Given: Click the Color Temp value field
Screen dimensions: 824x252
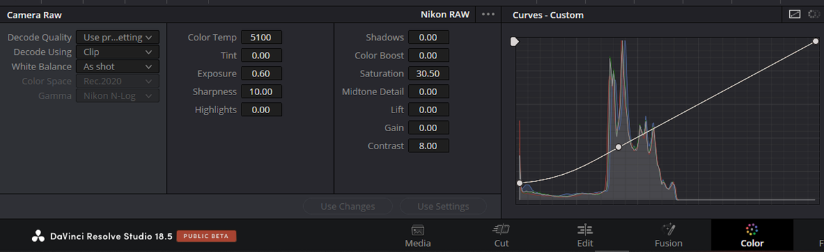Looking at the screenshot, I should pos(261,38).
